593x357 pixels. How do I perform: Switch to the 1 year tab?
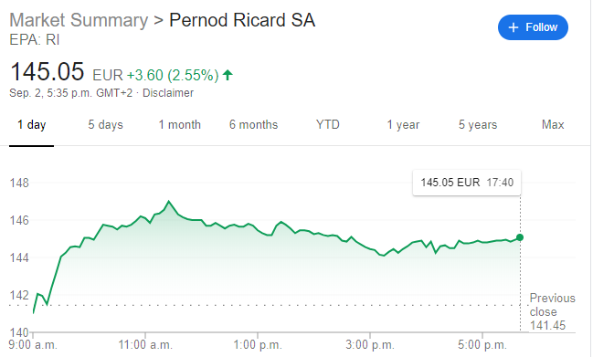click(x=403, y=125)
